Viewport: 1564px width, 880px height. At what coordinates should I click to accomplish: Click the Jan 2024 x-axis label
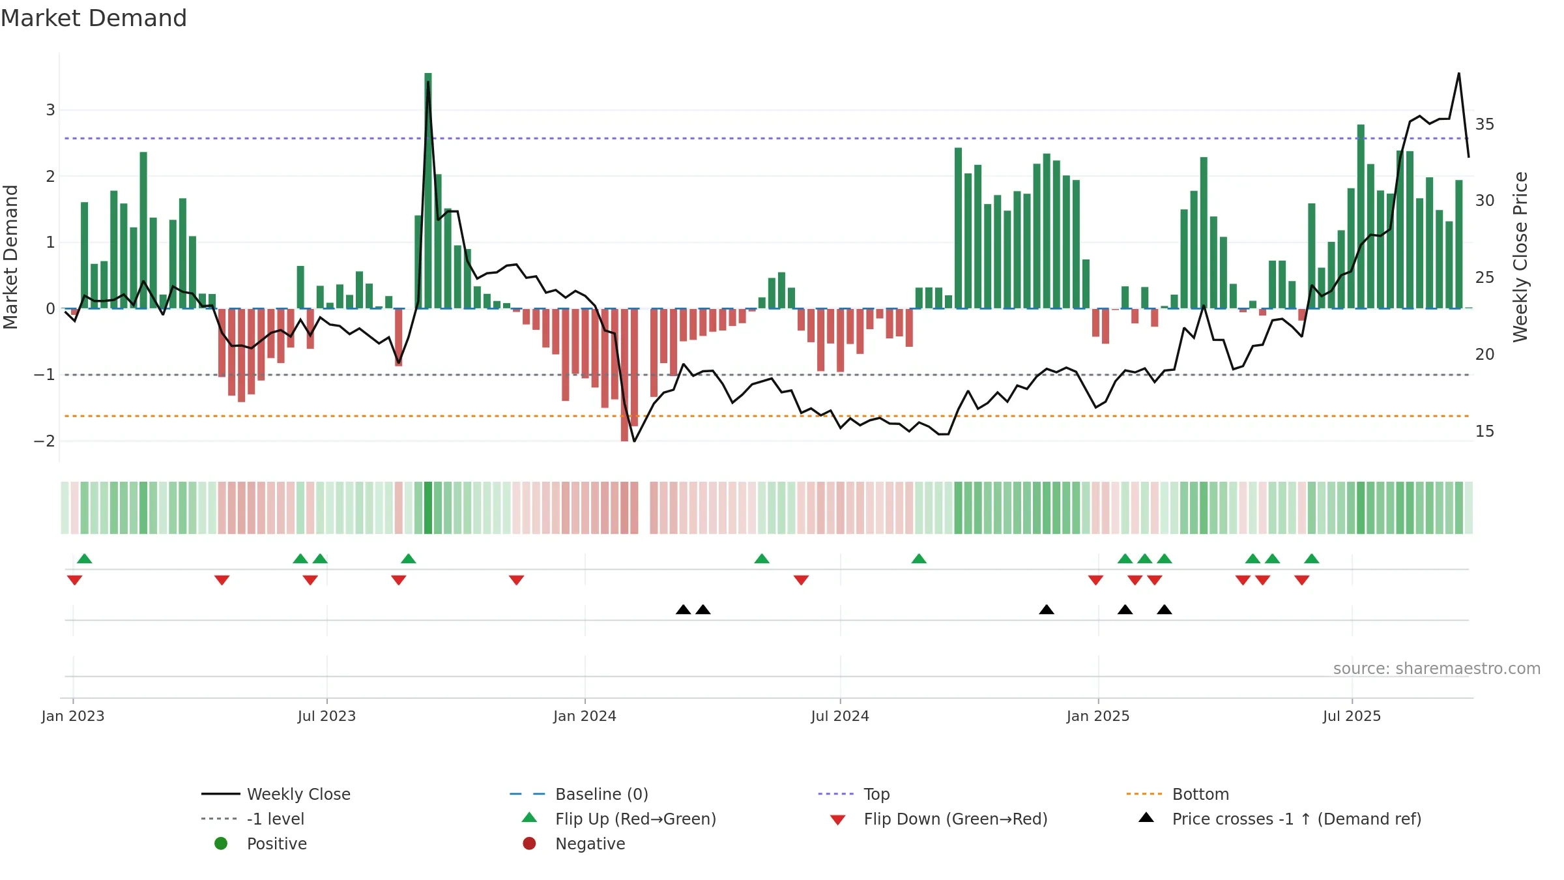(585, 716)
